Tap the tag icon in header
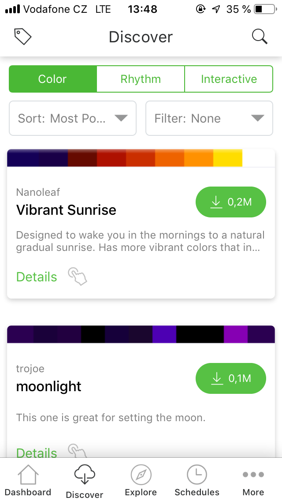 23,37
